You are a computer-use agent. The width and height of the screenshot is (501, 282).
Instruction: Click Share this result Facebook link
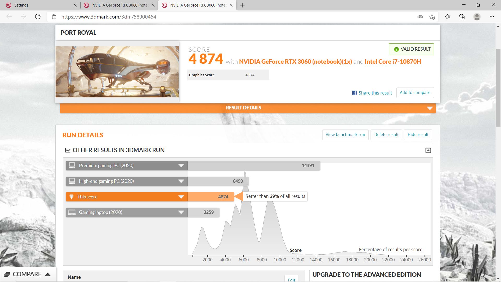[x=372, y=93]
